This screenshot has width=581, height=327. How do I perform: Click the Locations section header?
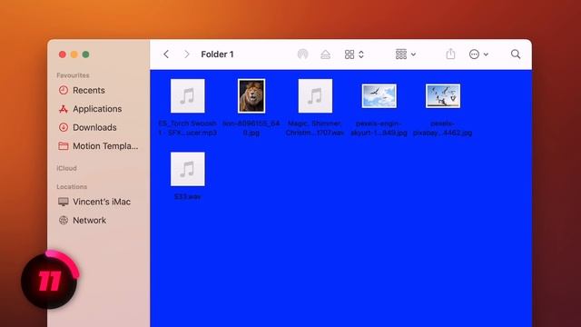(x=72, y=186)
